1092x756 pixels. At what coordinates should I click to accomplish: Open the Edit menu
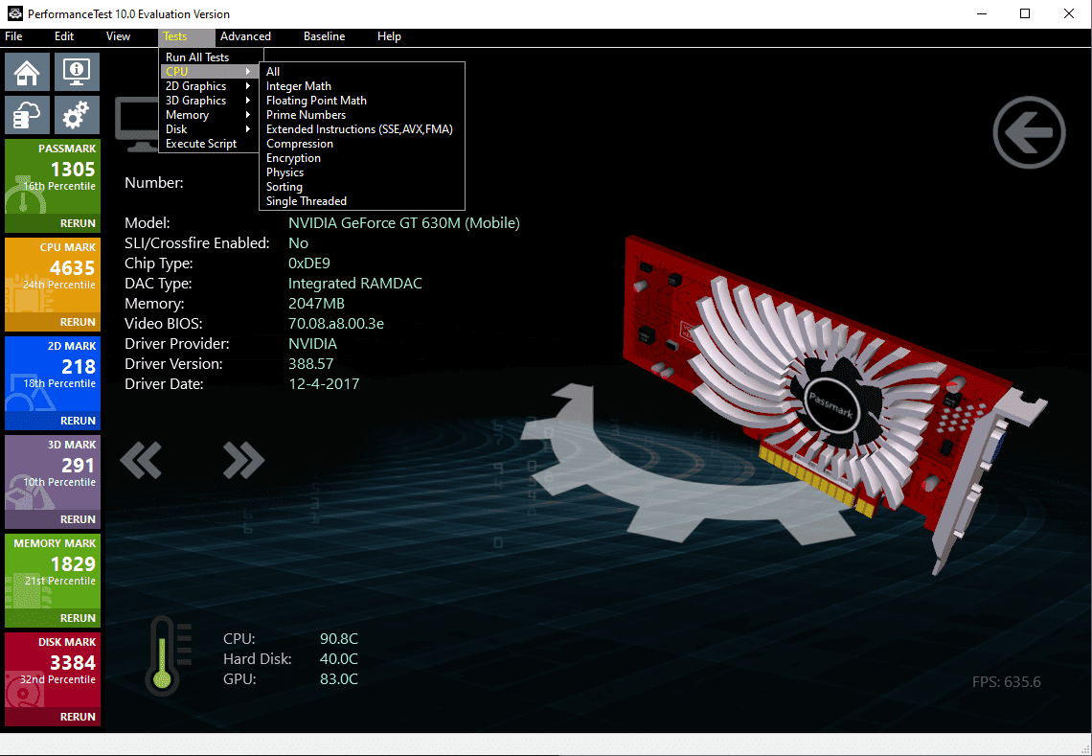pos(64,36)
